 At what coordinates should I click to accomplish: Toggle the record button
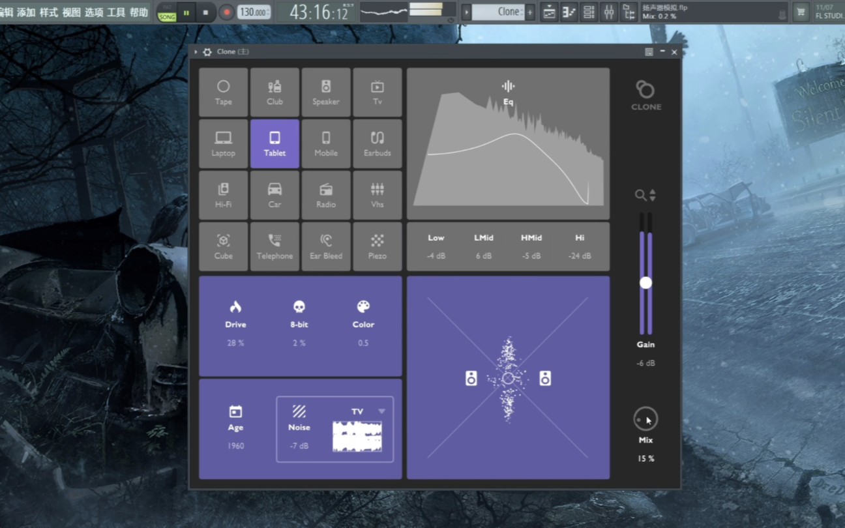click(226, 11)
